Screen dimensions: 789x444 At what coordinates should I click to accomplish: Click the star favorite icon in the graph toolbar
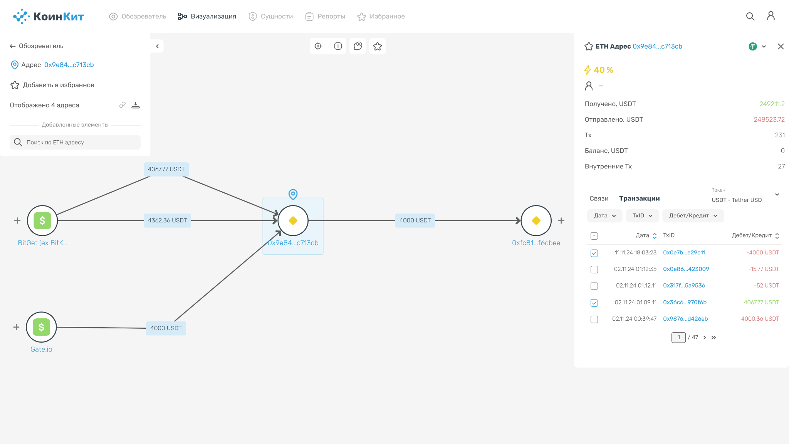point(378,46)
